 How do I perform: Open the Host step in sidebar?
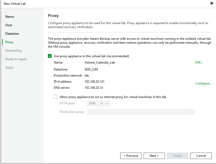click(9, 25)
